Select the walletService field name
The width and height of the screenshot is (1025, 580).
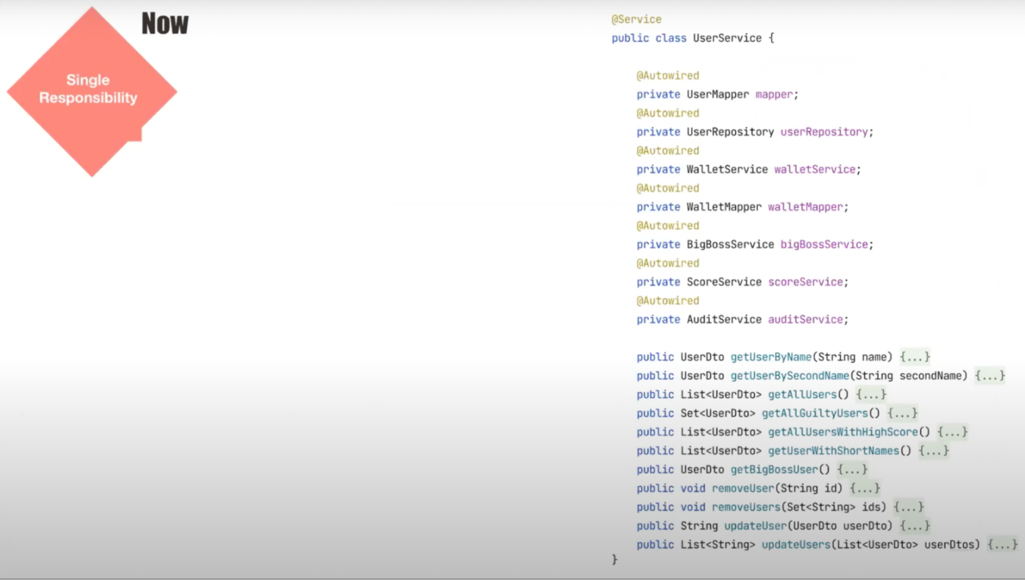pos(815,170)
